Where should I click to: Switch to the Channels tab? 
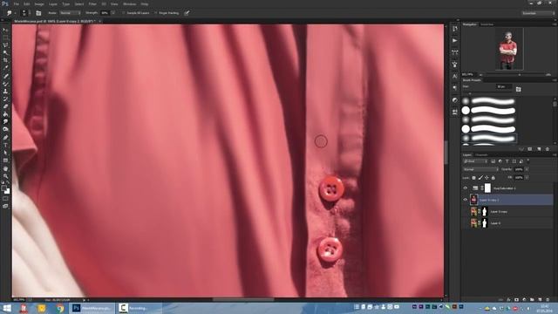click(x=481, y=155)
